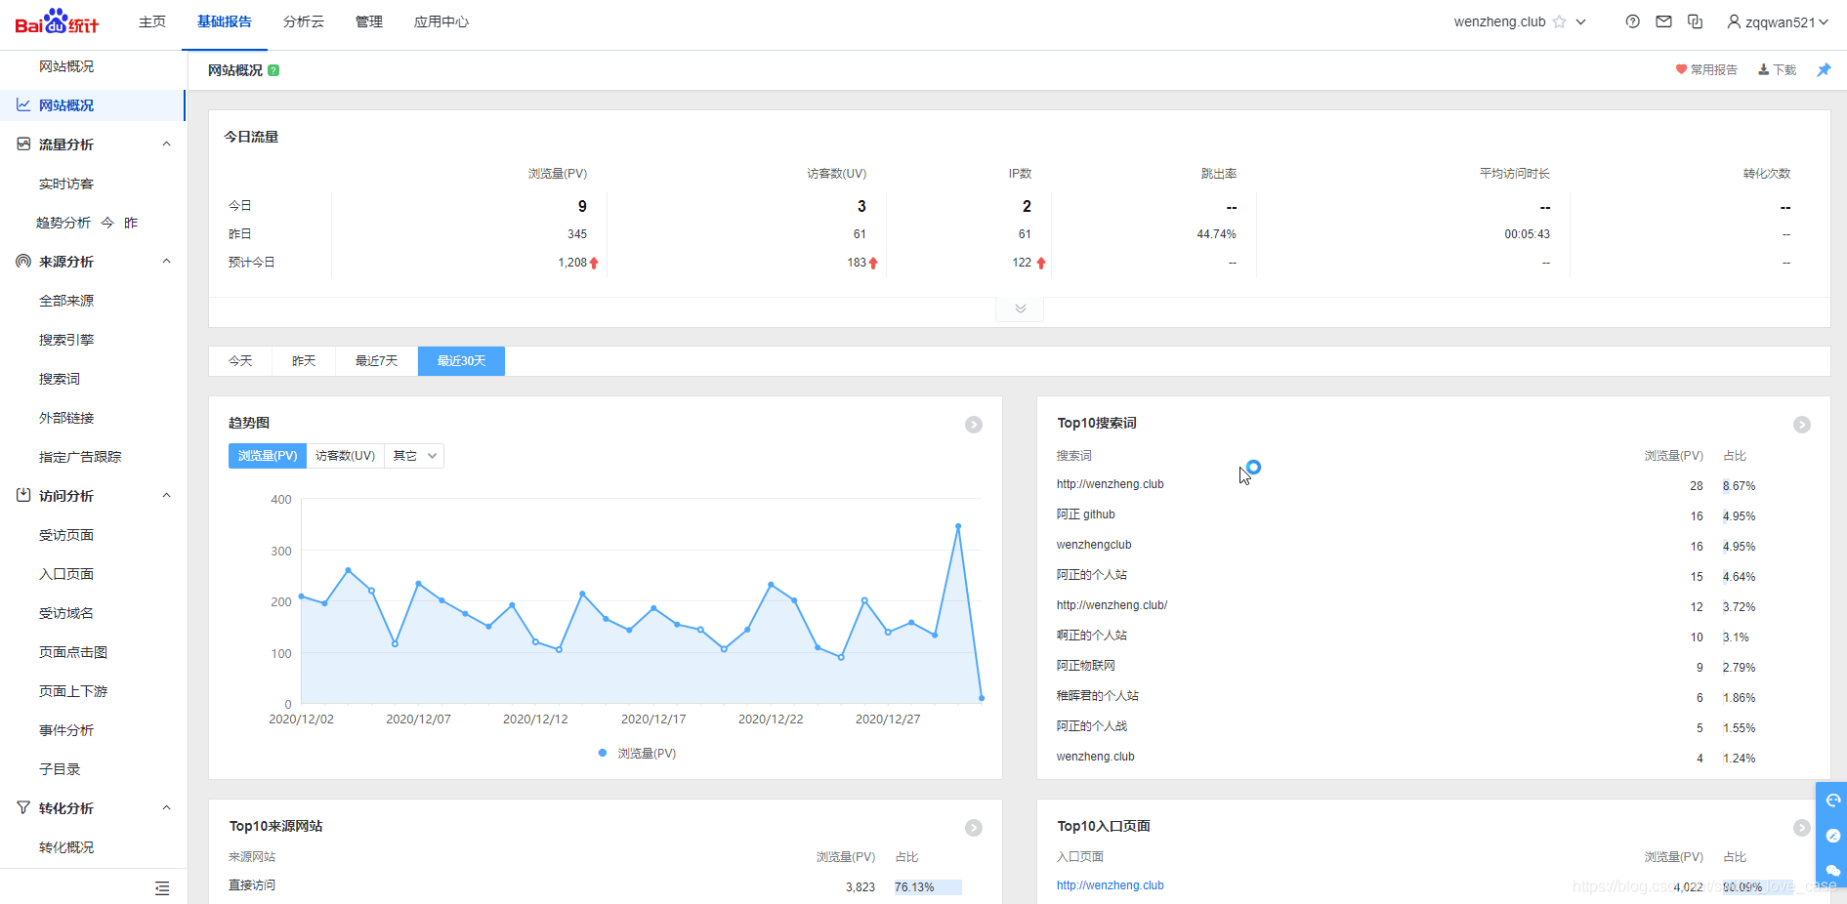Open 受访页面 in sidebar
This screenshot has width=1847, height=904.
66,535
